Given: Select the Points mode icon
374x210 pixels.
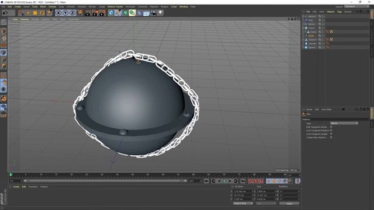Looking at the screenshot, I should [4, 52].
